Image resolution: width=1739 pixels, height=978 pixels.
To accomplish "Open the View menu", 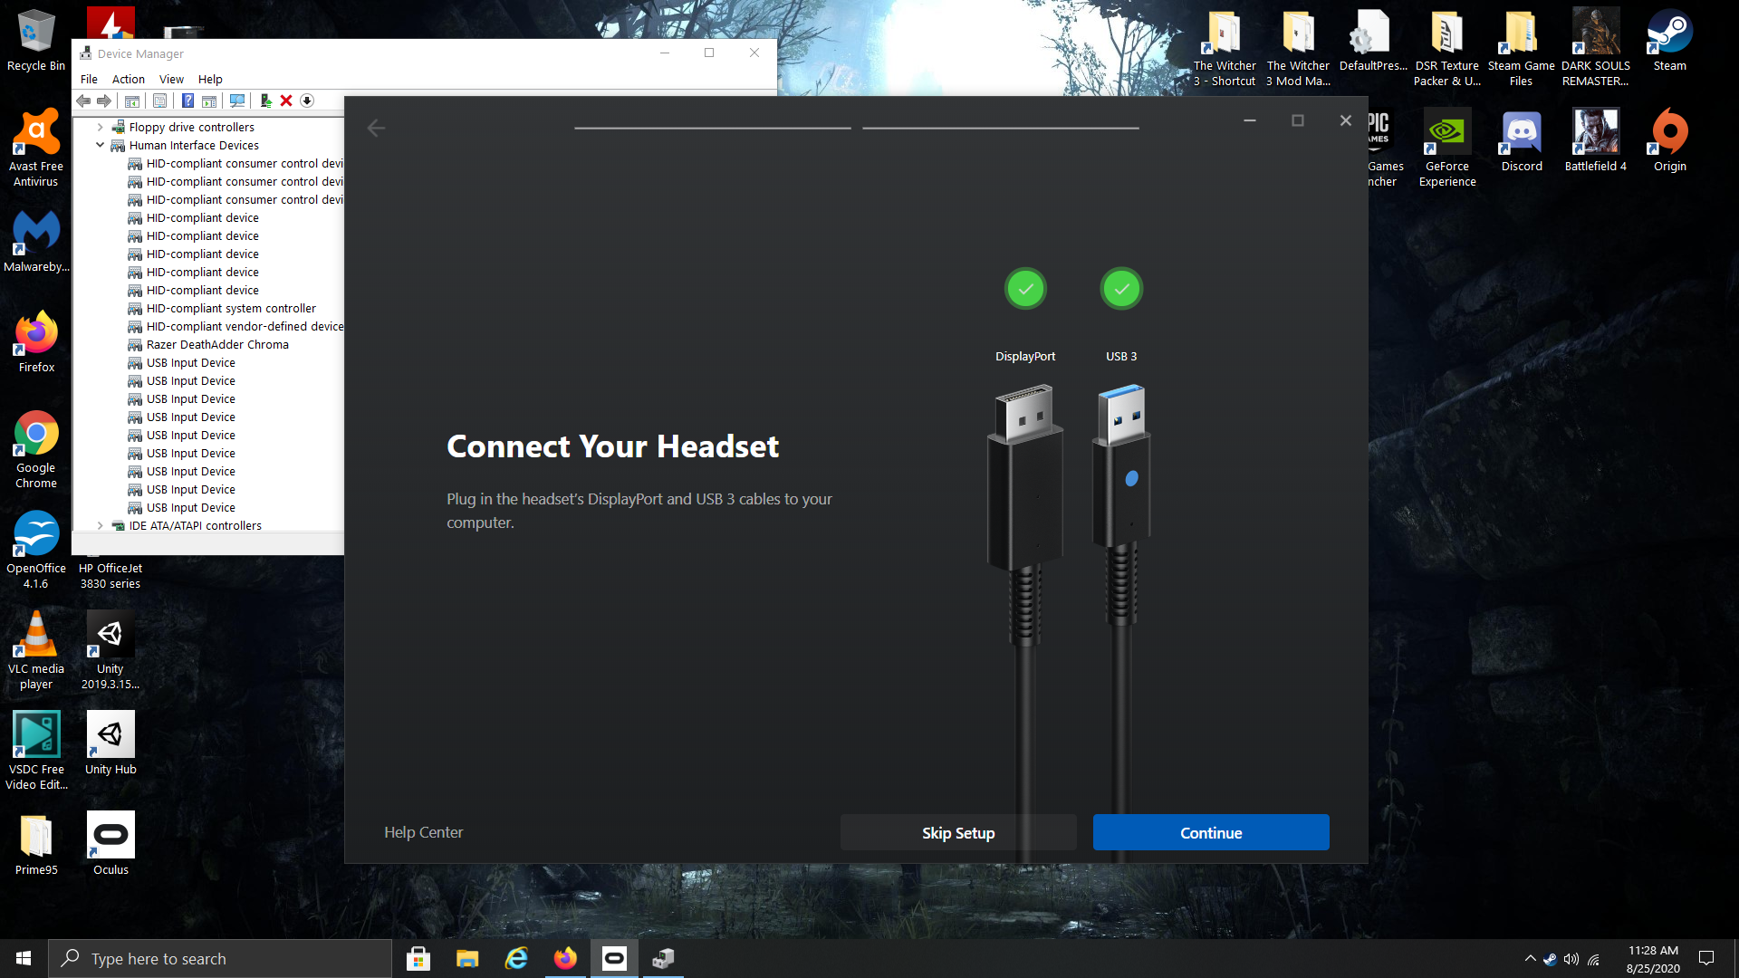I will [171, 79].
